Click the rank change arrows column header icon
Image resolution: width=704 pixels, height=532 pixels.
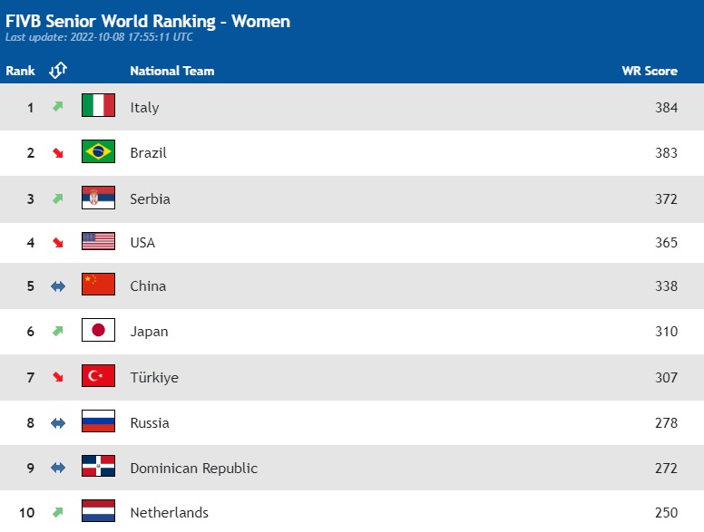pos(58,71)
